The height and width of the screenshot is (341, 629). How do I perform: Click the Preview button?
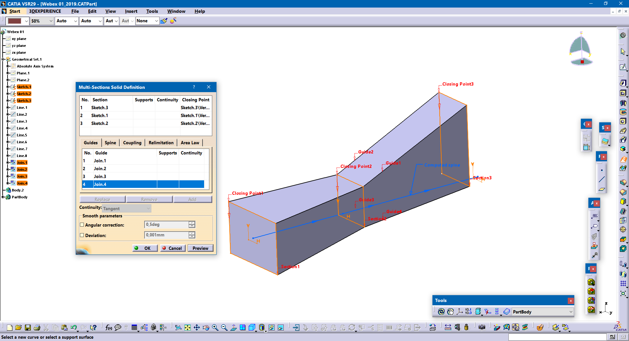[200, 248]
